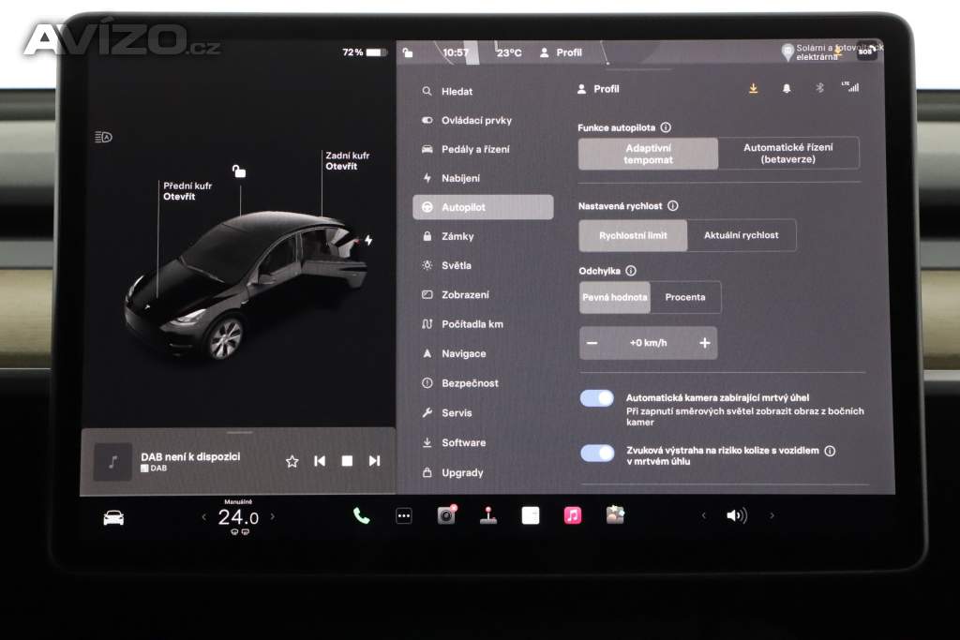This screenshot has width=960, height=640.
Task: Tap the lock icon in status bar
Action: (x=408, y=52)
